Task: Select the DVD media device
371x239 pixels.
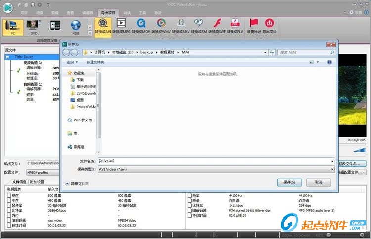Action: 34,27
